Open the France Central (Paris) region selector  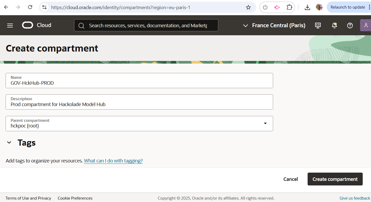tap(274, 25)
